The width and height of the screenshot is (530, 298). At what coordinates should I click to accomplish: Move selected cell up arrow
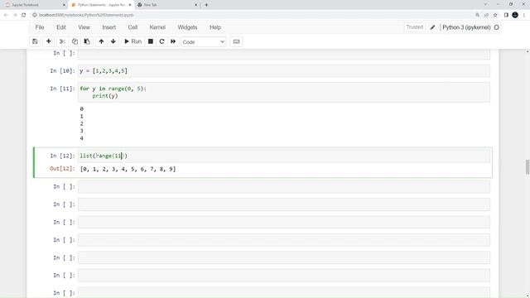(x=101, y=41)
